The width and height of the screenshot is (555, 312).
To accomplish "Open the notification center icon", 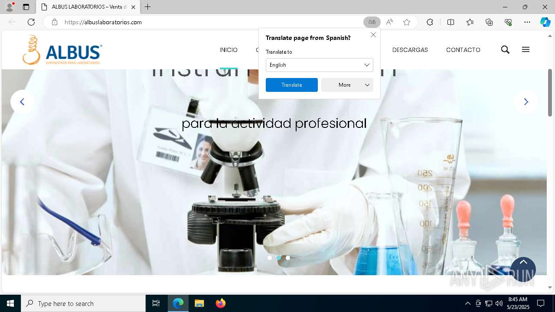I will pos(541,303).
